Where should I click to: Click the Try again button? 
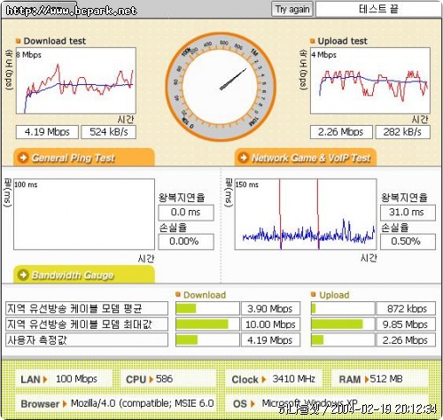click(292, 10)
